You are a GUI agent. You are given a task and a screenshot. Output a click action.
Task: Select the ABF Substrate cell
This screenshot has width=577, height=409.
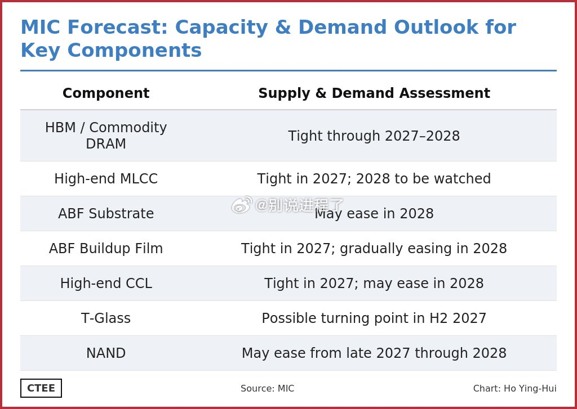(x=106, y=214)
